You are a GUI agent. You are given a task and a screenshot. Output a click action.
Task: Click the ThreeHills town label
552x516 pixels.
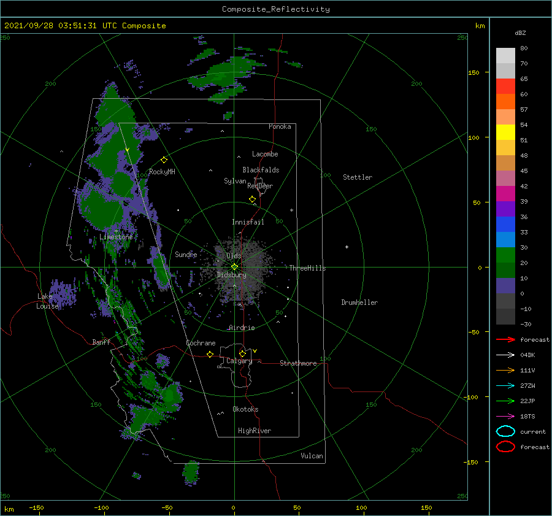(307, 268)
